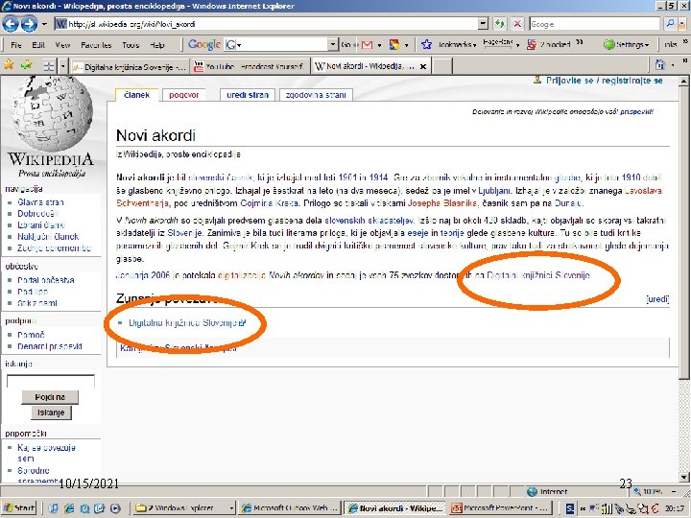Click the browser Back arrow button
Screen dimensions: 691x518
click(x=11, y=24)
